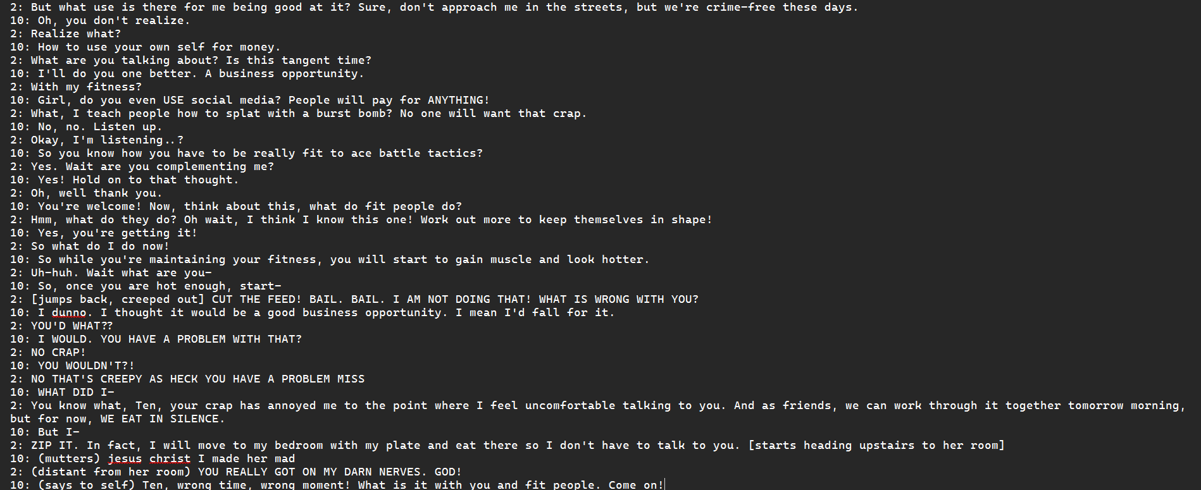Place cursor on the word "ANYTHING!"
The width and height of the screenshot is (1201, 490).
pos(459,100)
